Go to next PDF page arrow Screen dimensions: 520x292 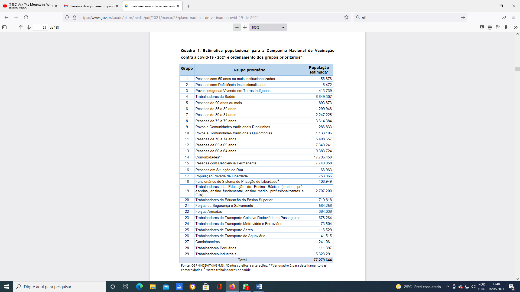pyautogui.click(x=28, y=27)
